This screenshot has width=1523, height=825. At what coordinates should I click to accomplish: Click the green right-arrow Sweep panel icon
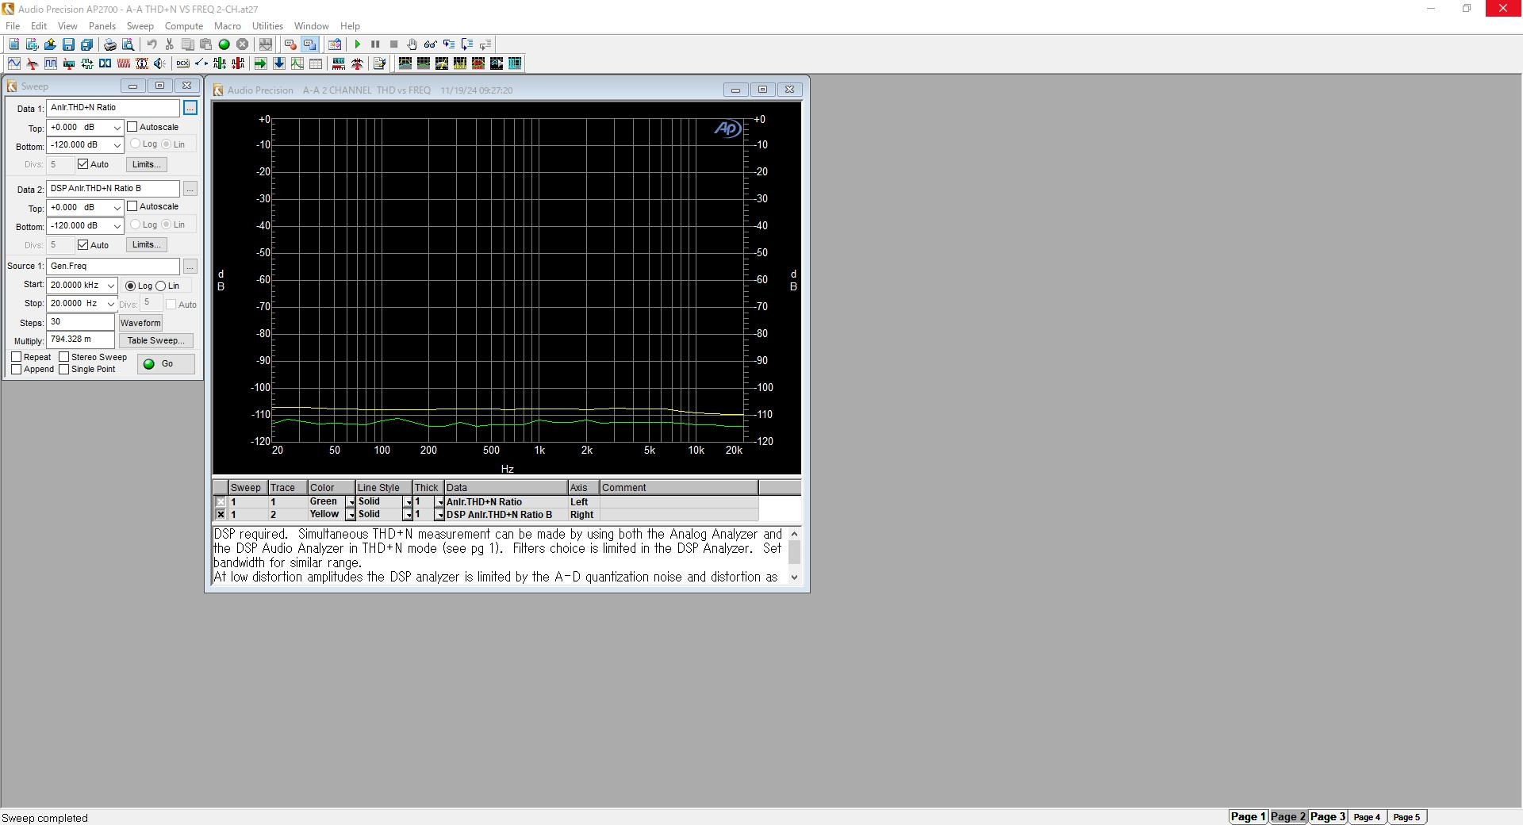tap(260, 63)
